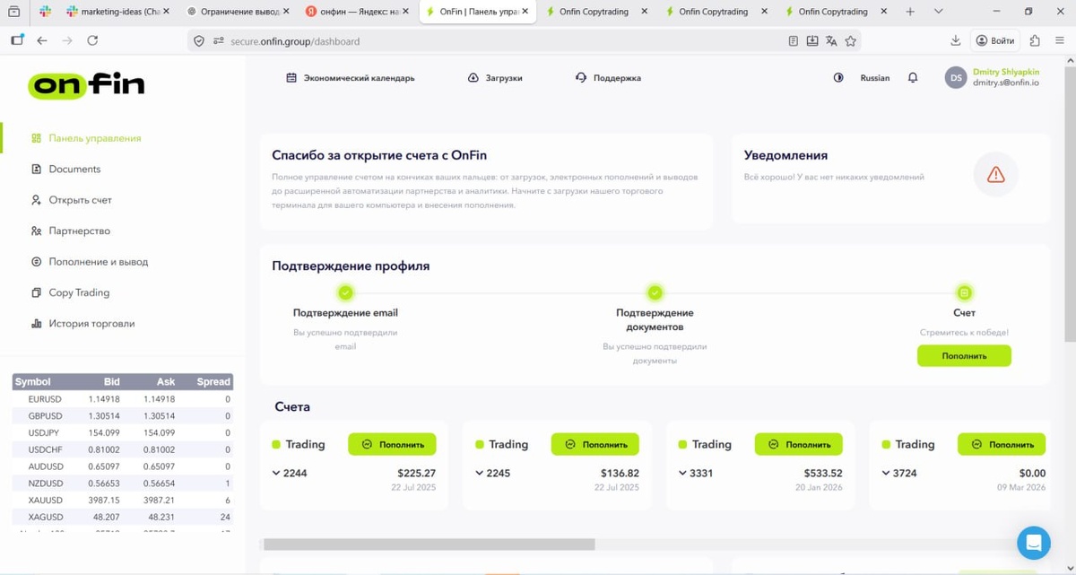Click the DS user avatar
Image resolution: width=1076 pixels, height=575 pixels.
[x=956, y=78]
